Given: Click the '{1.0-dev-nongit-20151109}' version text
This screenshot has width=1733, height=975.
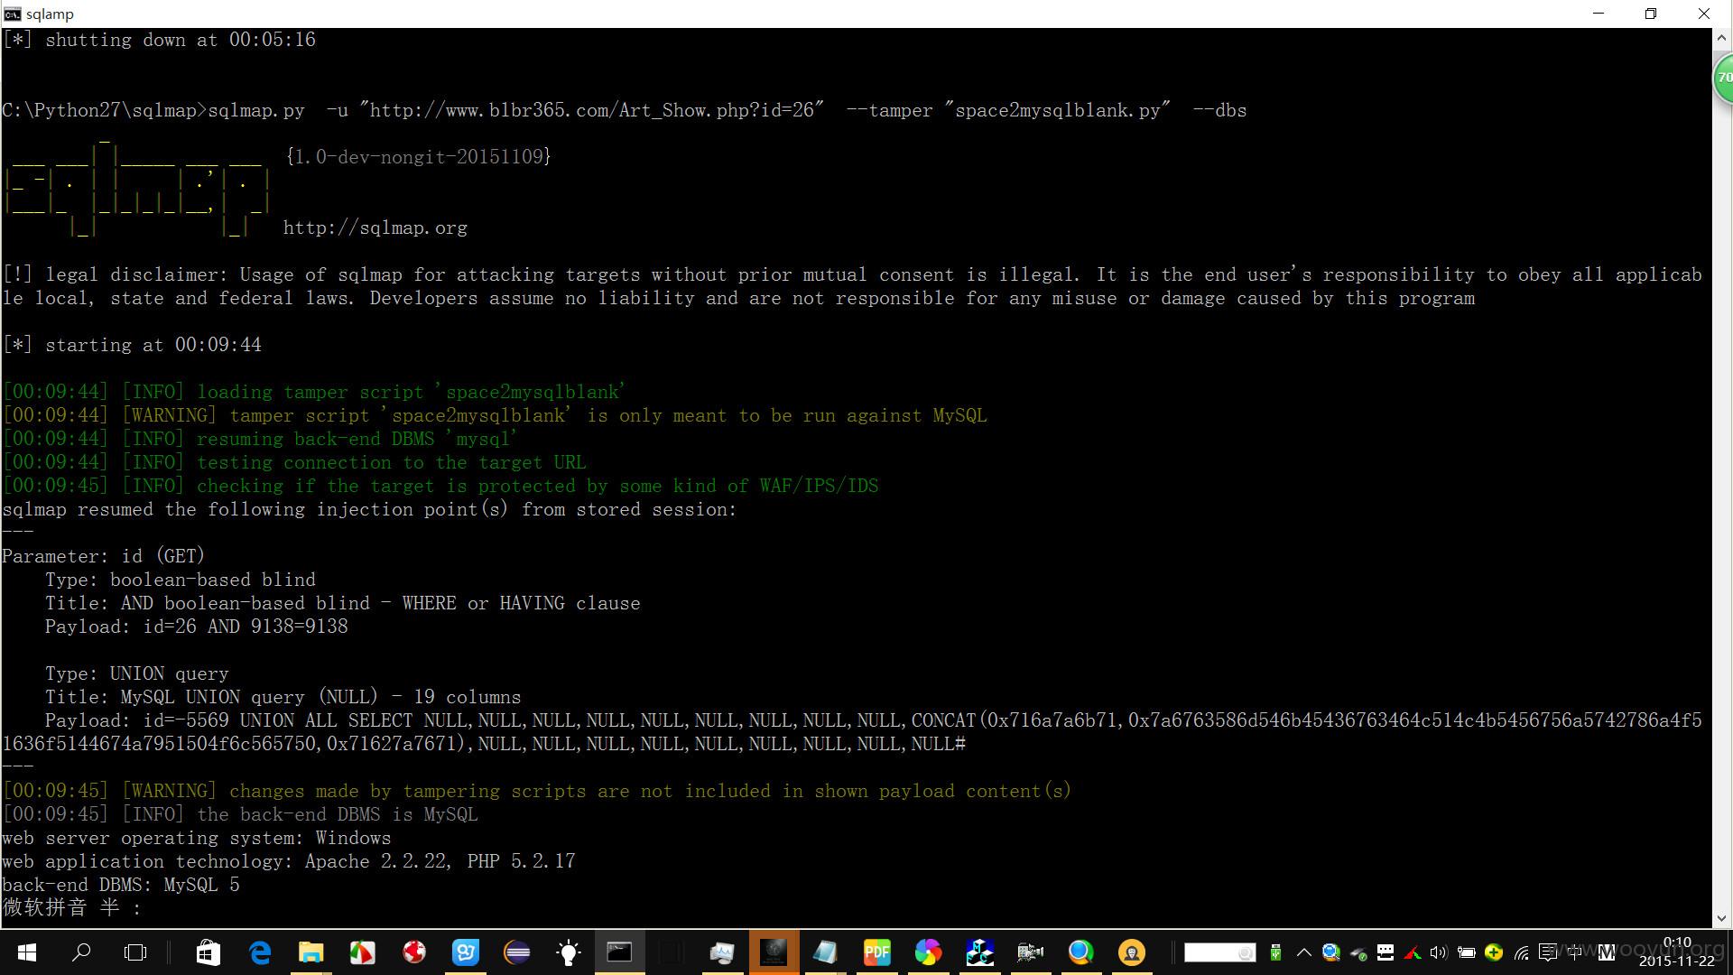Looking at the screenshot, I should [x=418, y=156].
